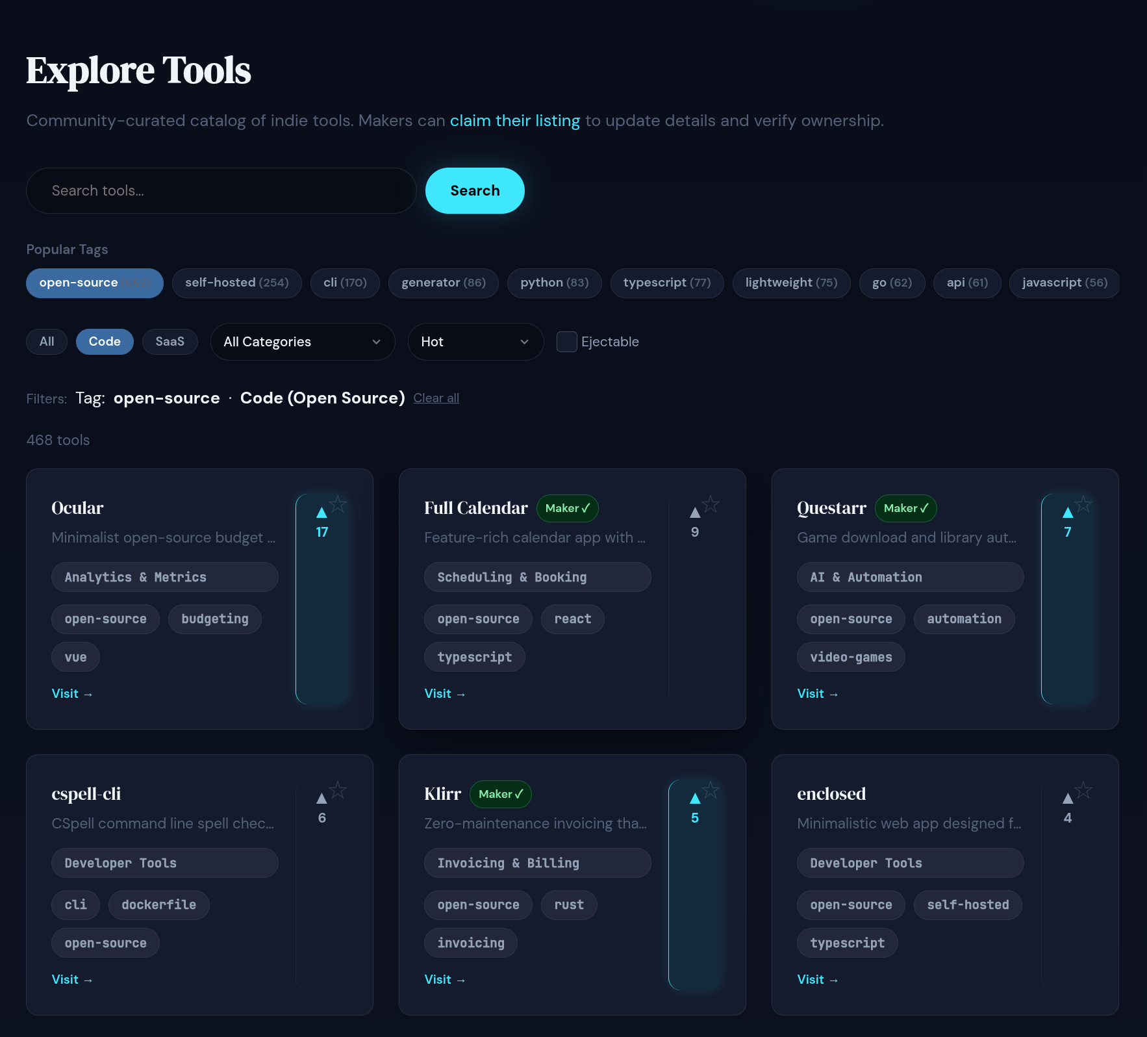Visit the cspell-cli tool page
Viewport: 1147px width, 1037px height.
pos(72,979)
